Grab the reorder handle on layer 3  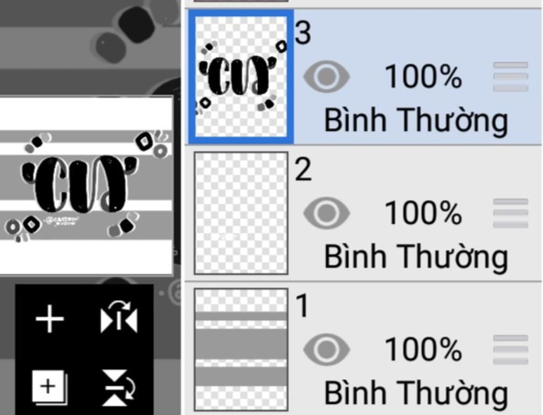pyautogui.click(x=511, y=76)
